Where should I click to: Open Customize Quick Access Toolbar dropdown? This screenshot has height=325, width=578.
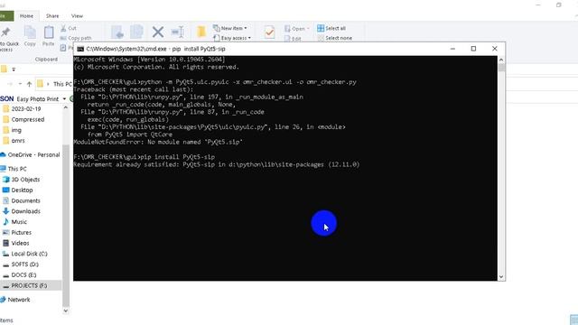click(14, 70)
